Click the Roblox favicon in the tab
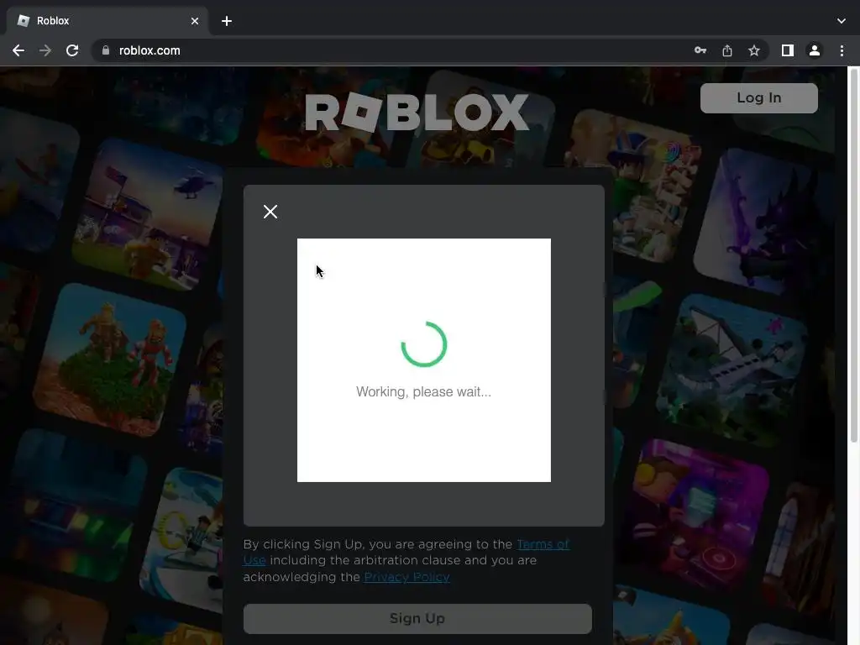Image resolution: width=860 pixels, height=645 pixels. click(x=24, y=21)
